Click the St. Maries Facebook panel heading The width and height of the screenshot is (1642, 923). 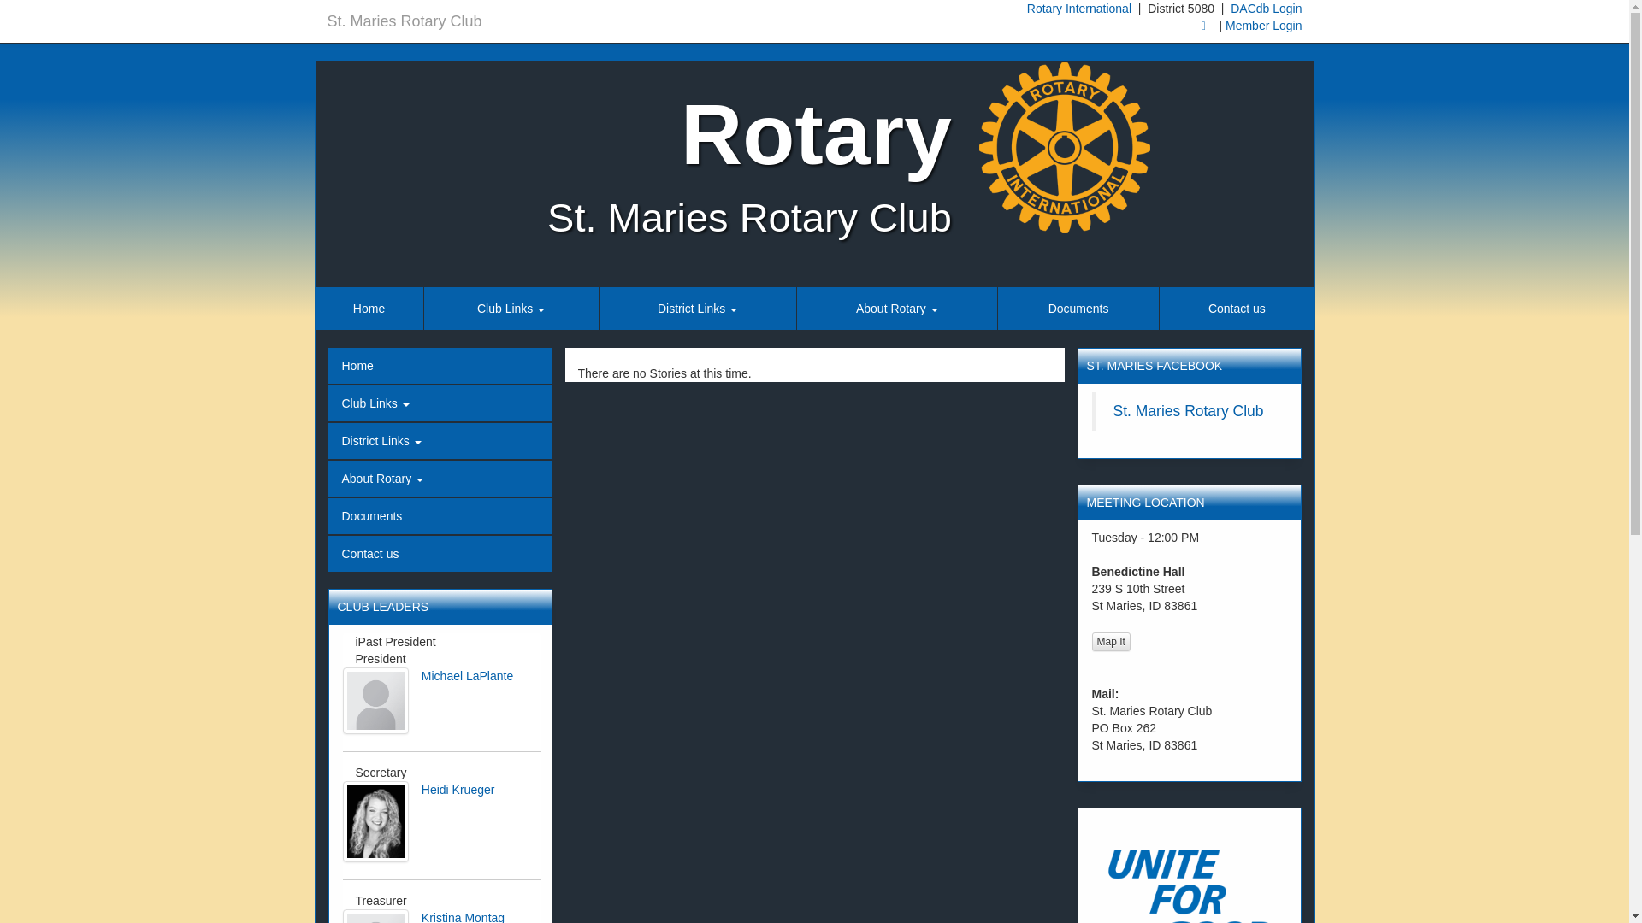click(x=1189, y=366)
